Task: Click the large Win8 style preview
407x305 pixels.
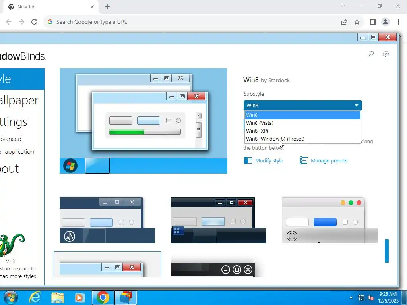Action: coord(143,121)
